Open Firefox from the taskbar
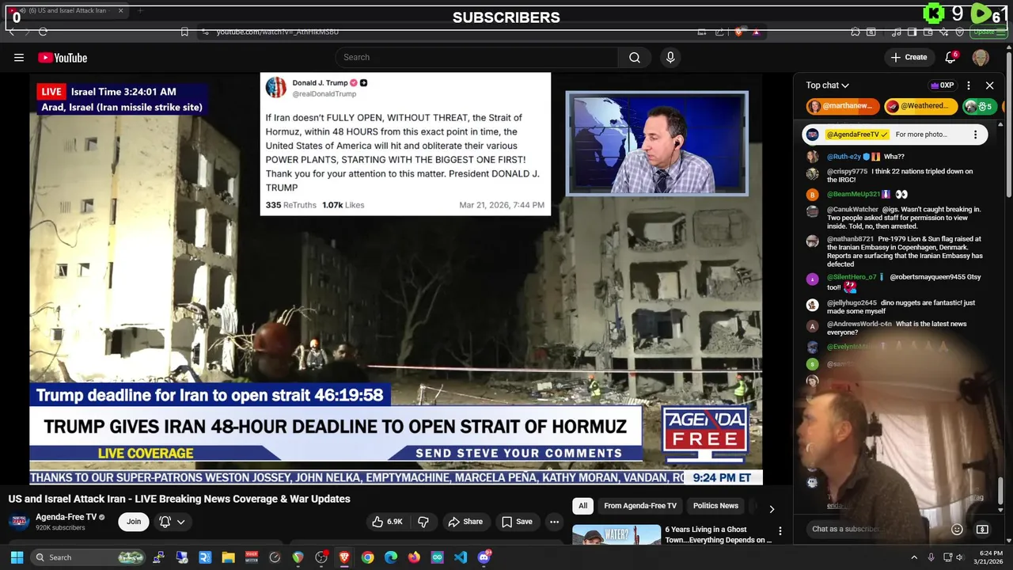 (x=414, y=557)
